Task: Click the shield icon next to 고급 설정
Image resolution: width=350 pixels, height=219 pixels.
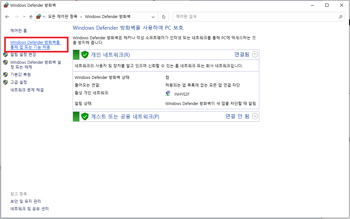Action: [x=5, y=82]
